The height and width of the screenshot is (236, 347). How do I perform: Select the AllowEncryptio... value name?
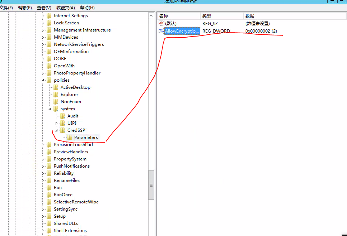coord(182,31)
